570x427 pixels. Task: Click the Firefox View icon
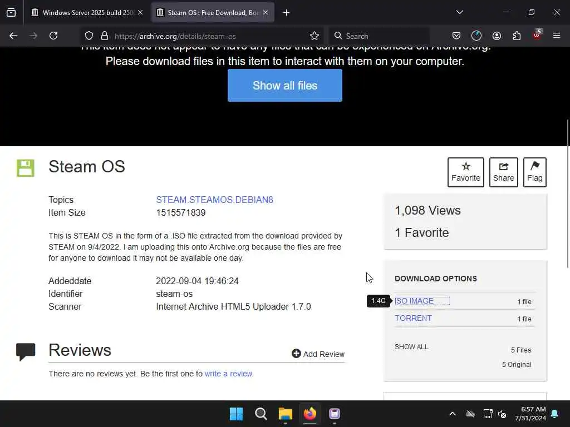pyautogui.click(x=11, y=13)
